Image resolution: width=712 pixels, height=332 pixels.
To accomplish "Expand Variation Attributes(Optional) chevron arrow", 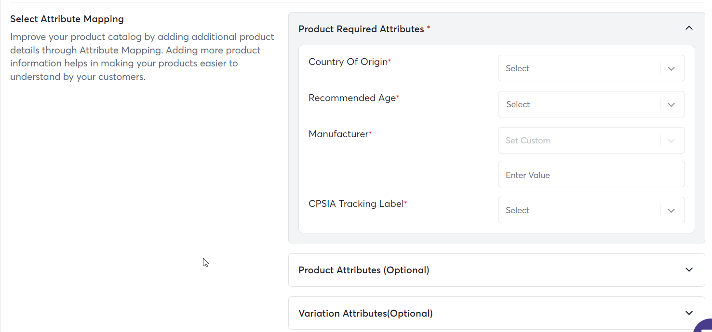I will [x=689, y=313].
